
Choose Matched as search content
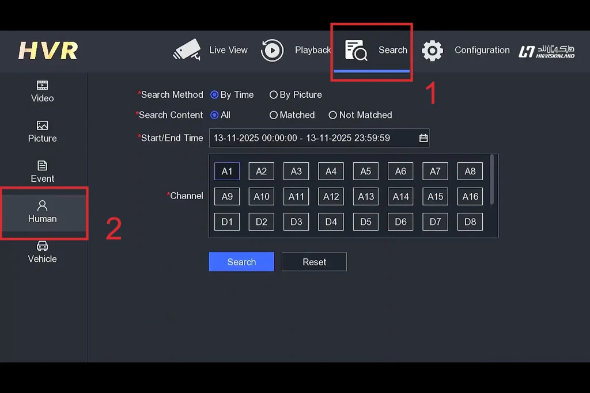(274, 115)
